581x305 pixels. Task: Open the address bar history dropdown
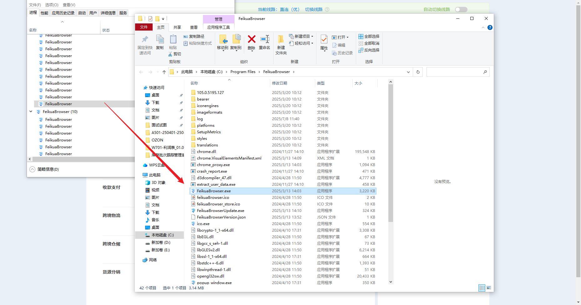point(408,72)
